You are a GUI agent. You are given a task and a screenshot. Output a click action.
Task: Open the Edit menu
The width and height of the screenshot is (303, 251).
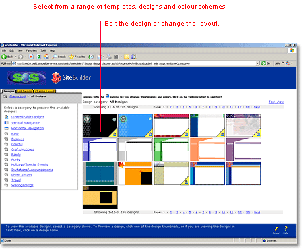(x=11, y=50)
